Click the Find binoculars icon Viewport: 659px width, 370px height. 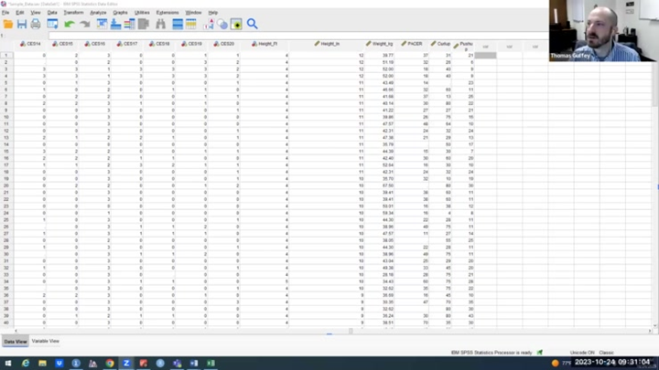point(160,24)
